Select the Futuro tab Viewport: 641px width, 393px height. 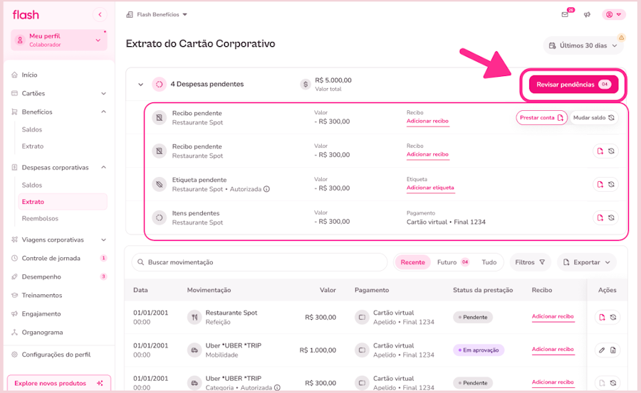pyautogui.click(x=452, y=262)
